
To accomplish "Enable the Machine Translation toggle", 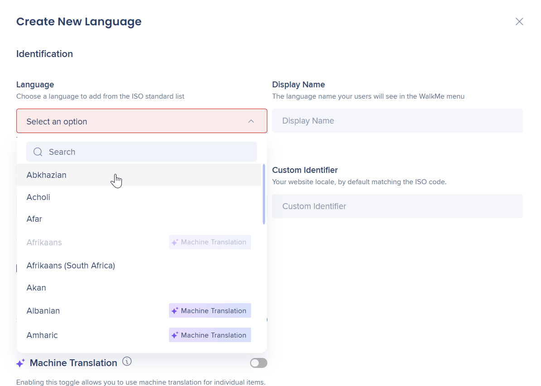I will click(259, 363).
